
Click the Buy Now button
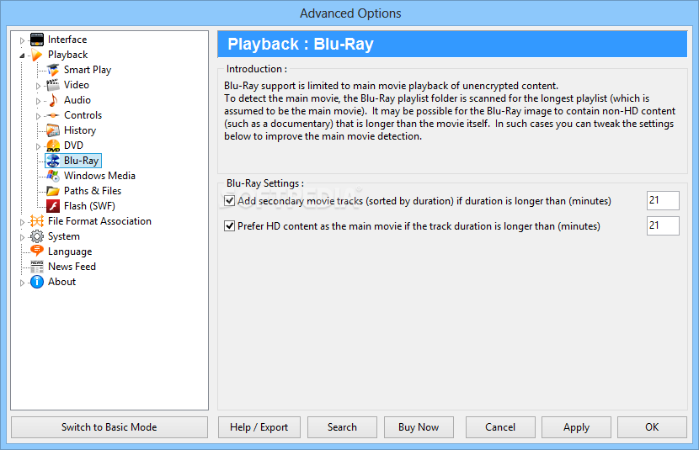click(419, 427)
